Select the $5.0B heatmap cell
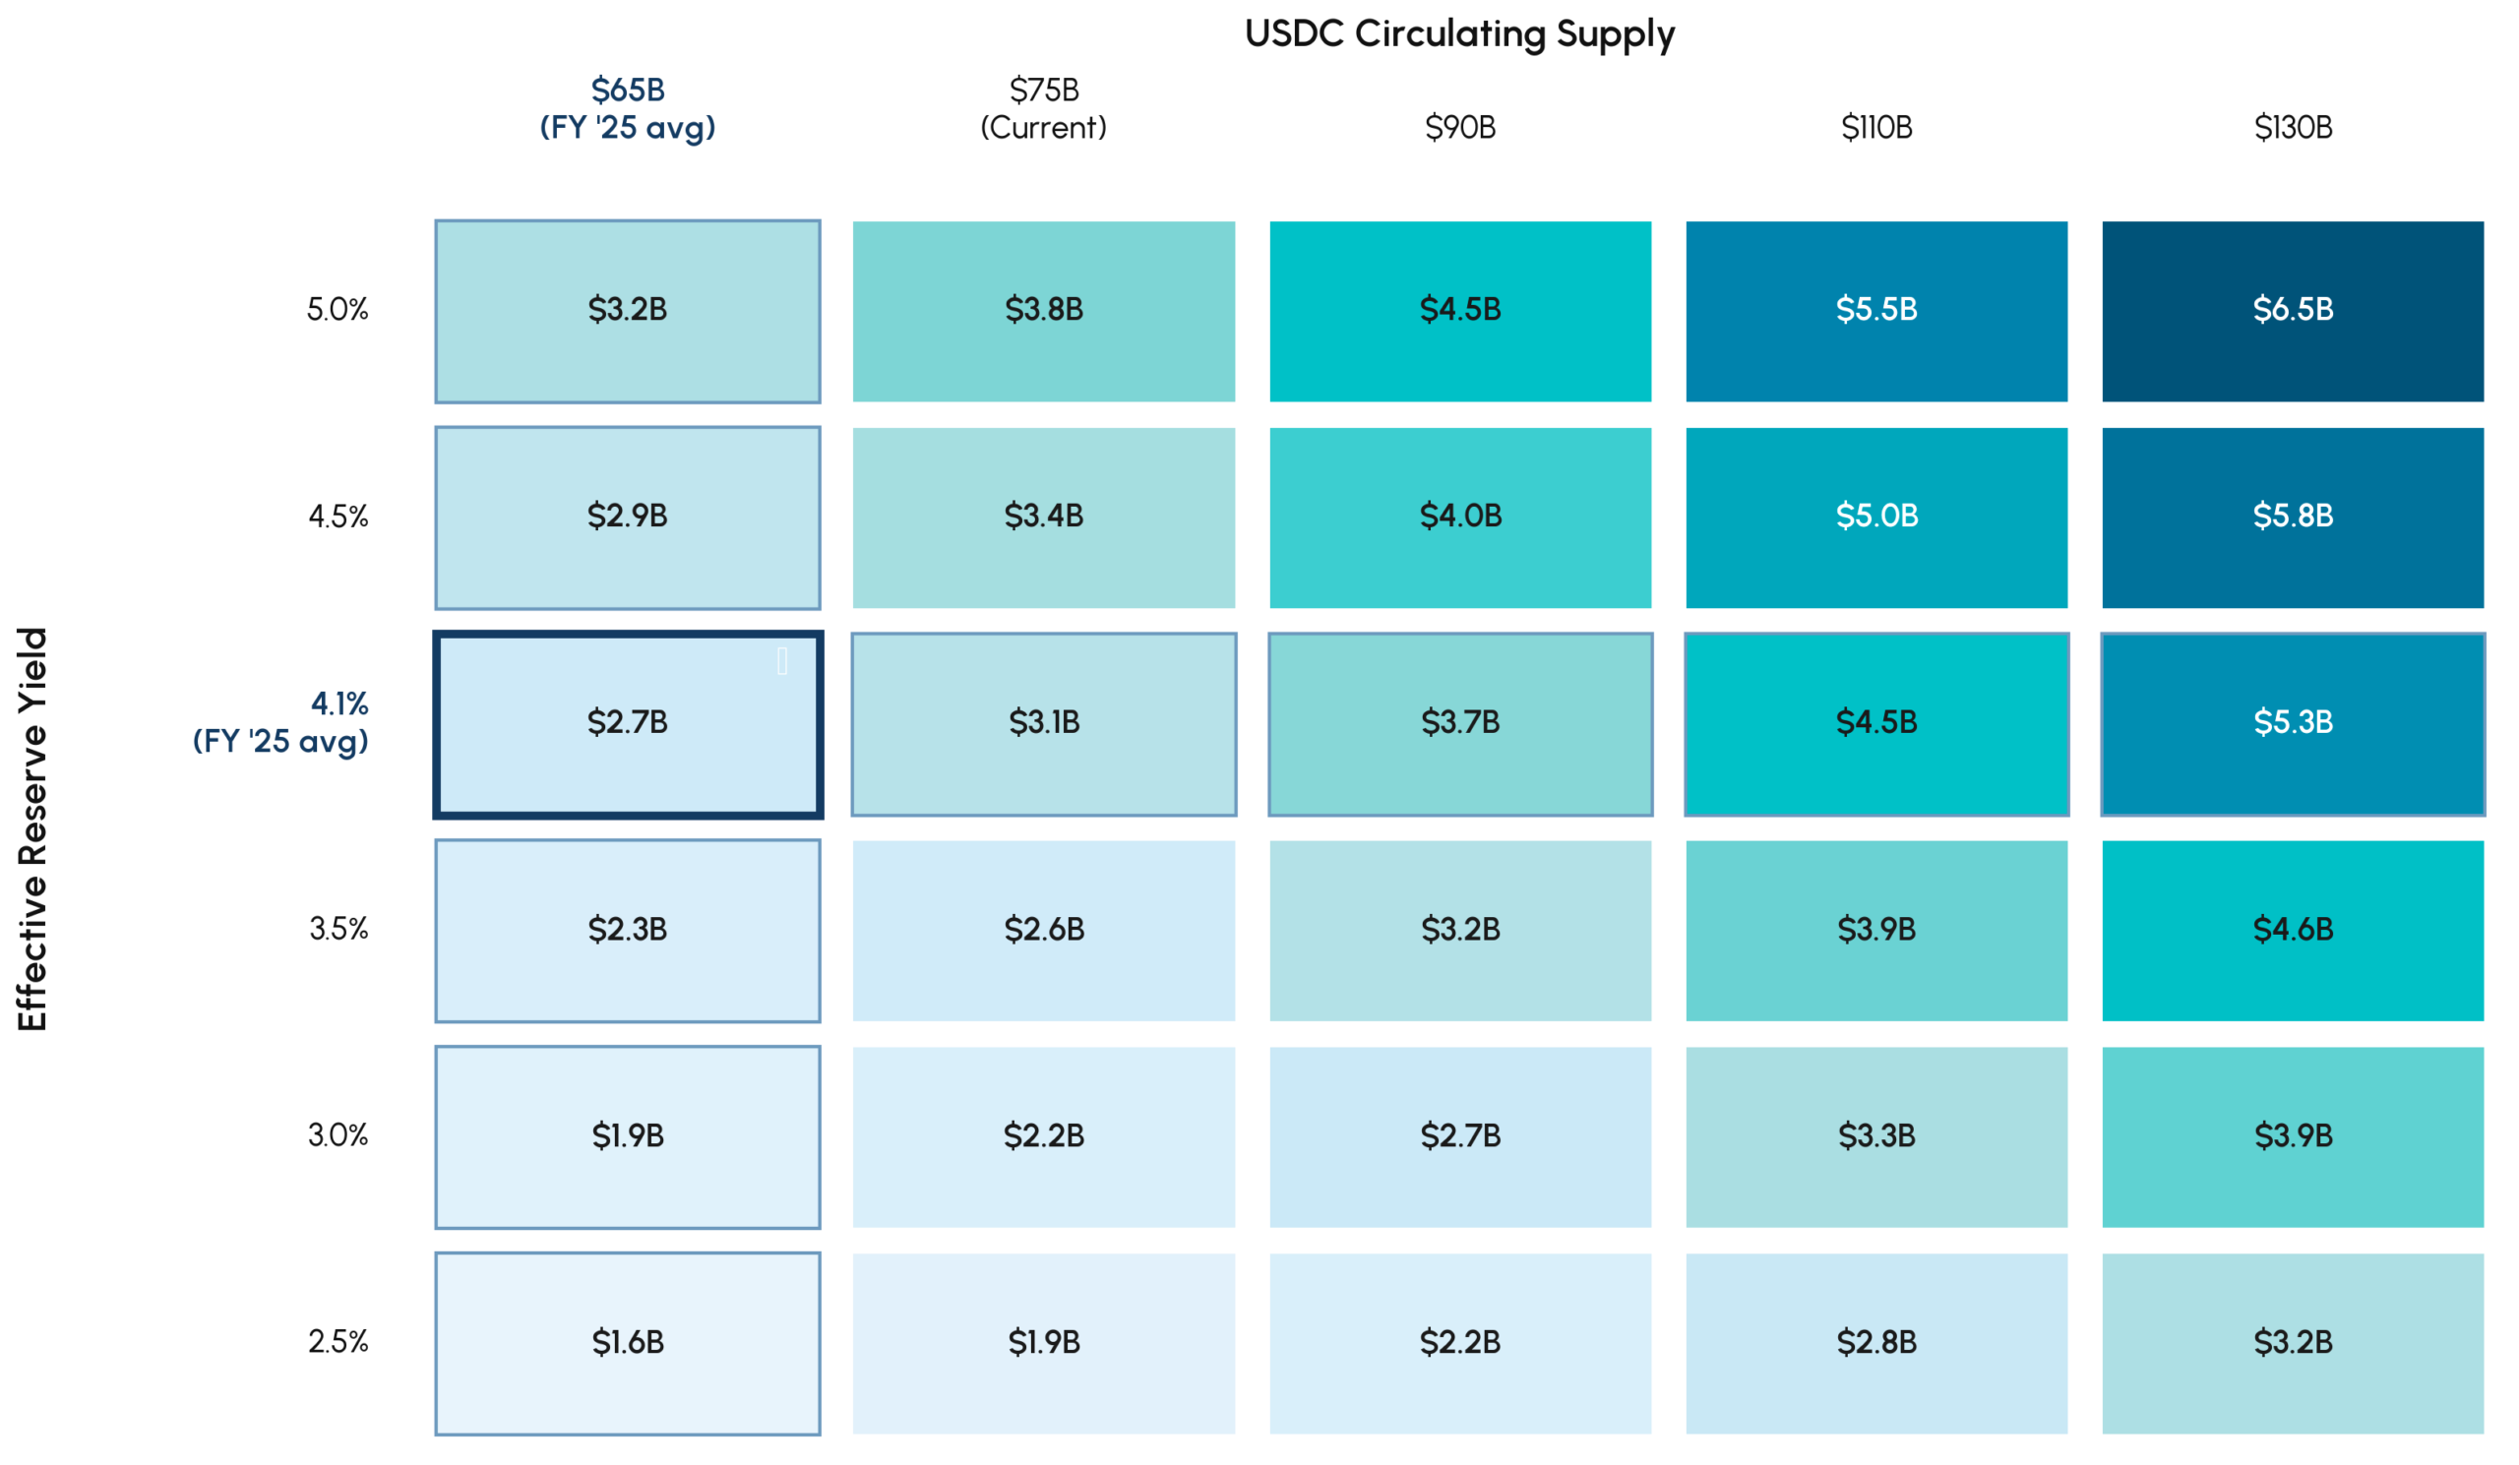Image resolution: width=2519 pixels, height=1465 pixels. pyautogui.click(x=1876, y=518)
